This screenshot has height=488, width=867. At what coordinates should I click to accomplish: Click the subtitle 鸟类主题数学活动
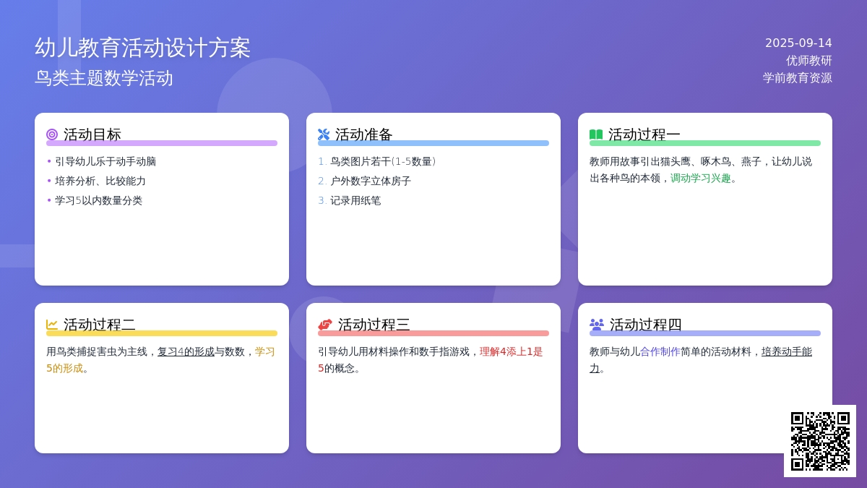104,78
